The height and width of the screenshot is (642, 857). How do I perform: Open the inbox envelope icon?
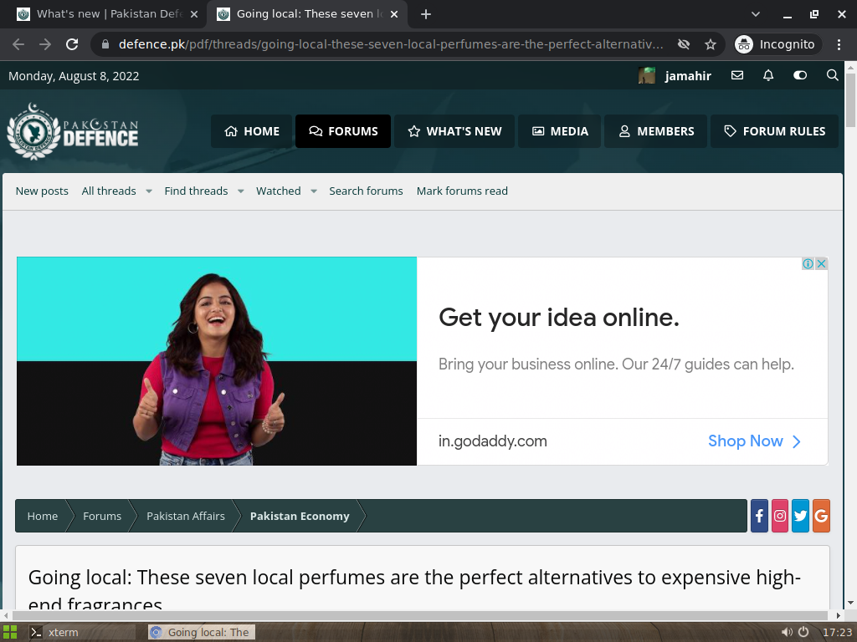tap(737, 75)
